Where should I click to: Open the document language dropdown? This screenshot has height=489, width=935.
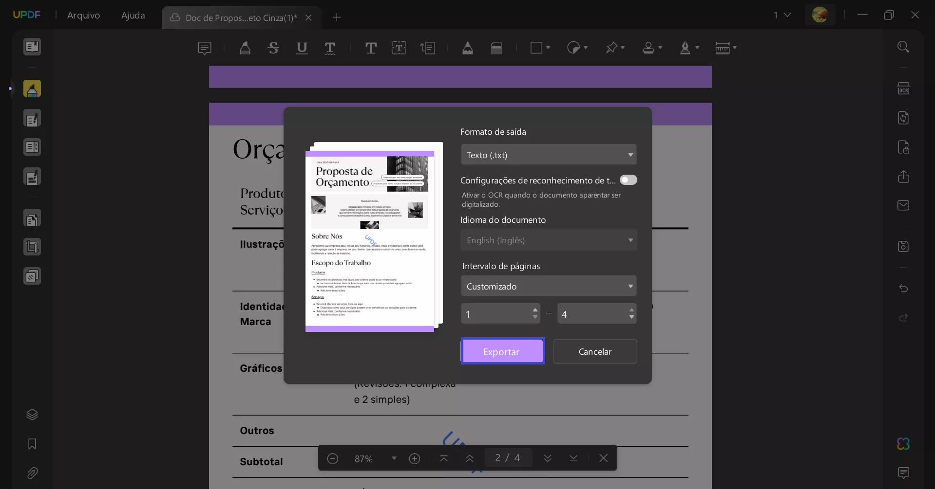549,240
